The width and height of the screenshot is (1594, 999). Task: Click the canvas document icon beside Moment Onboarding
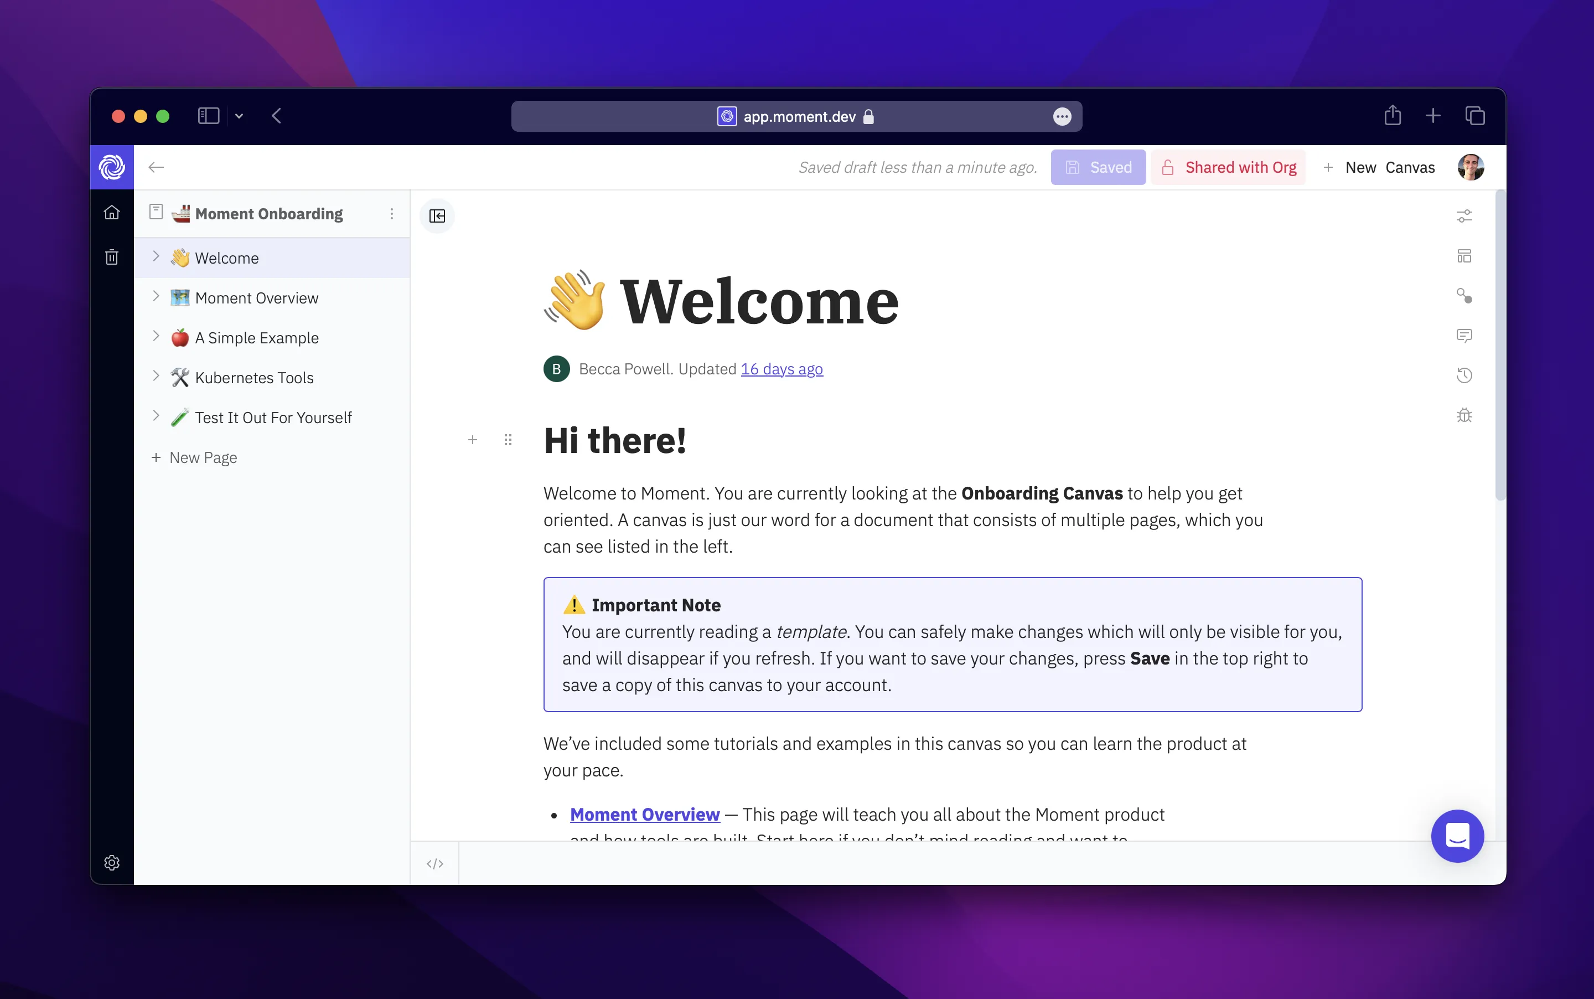click(156, 212)
